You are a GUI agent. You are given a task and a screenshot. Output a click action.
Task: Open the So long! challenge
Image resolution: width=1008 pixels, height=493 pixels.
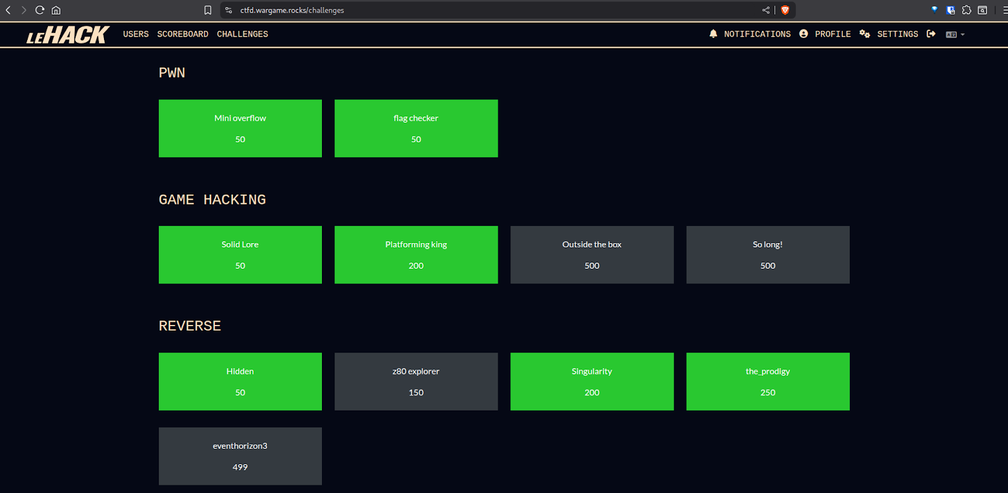pyautogui.click(x=768, y=255)
